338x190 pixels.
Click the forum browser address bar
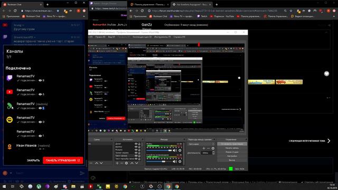point(215,11)
